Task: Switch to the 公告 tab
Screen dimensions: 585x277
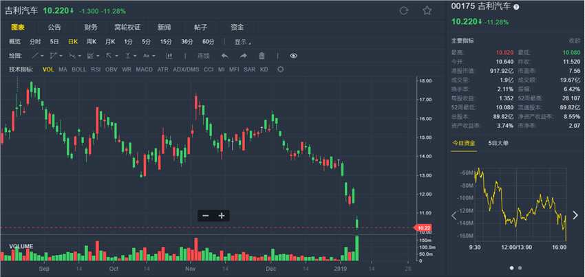Action: 54,27
